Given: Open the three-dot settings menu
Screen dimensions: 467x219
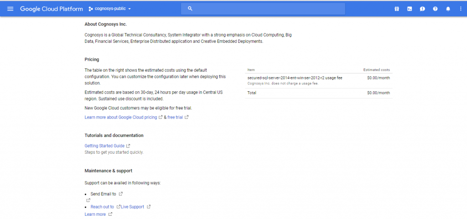Looking at the screenshot, I should point(460,9).
